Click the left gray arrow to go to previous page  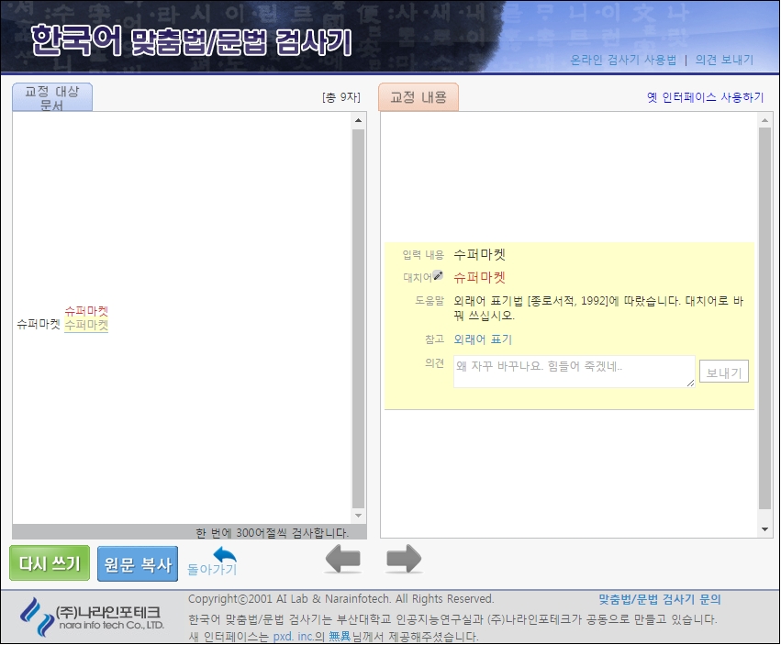pos(342,559)
